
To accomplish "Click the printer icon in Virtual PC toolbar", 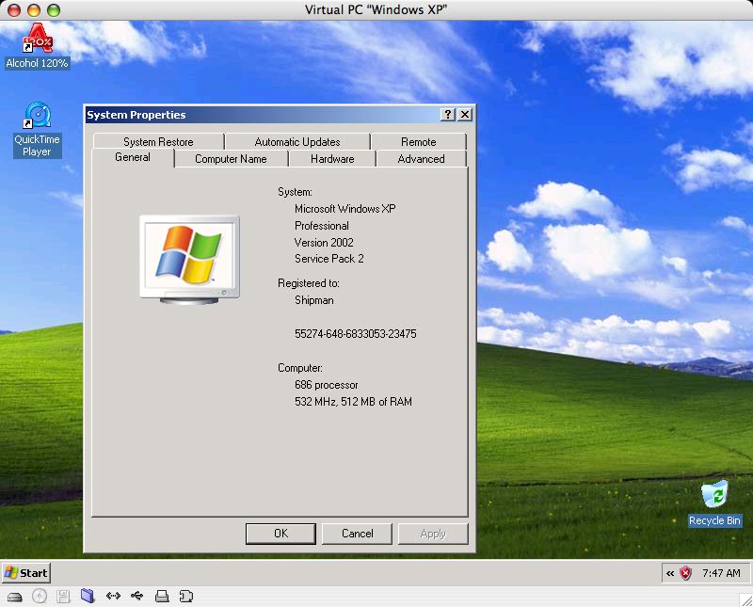I will (x=162, y=596).
